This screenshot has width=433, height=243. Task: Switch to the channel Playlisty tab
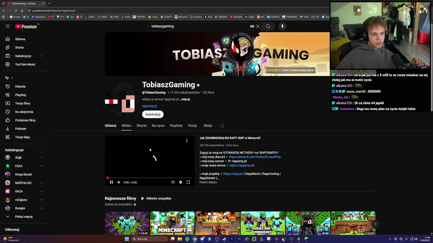point(176,126)
